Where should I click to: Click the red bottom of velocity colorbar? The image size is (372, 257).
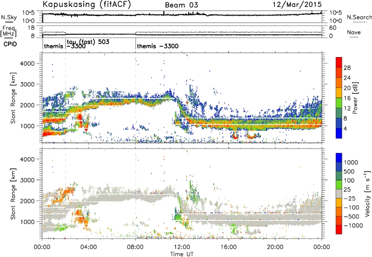pos(339,230)
